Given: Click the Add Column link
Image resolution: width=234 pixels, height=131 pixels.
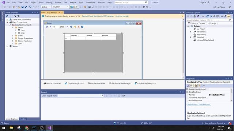Looking at the screenshot, I should pos(205,104).
